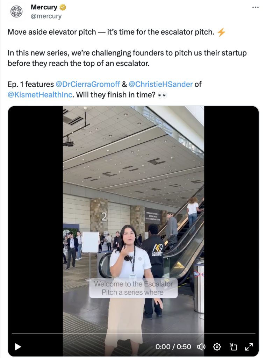266x358 pixels.
Task: Click the @mercury handle
Action: 46,16
